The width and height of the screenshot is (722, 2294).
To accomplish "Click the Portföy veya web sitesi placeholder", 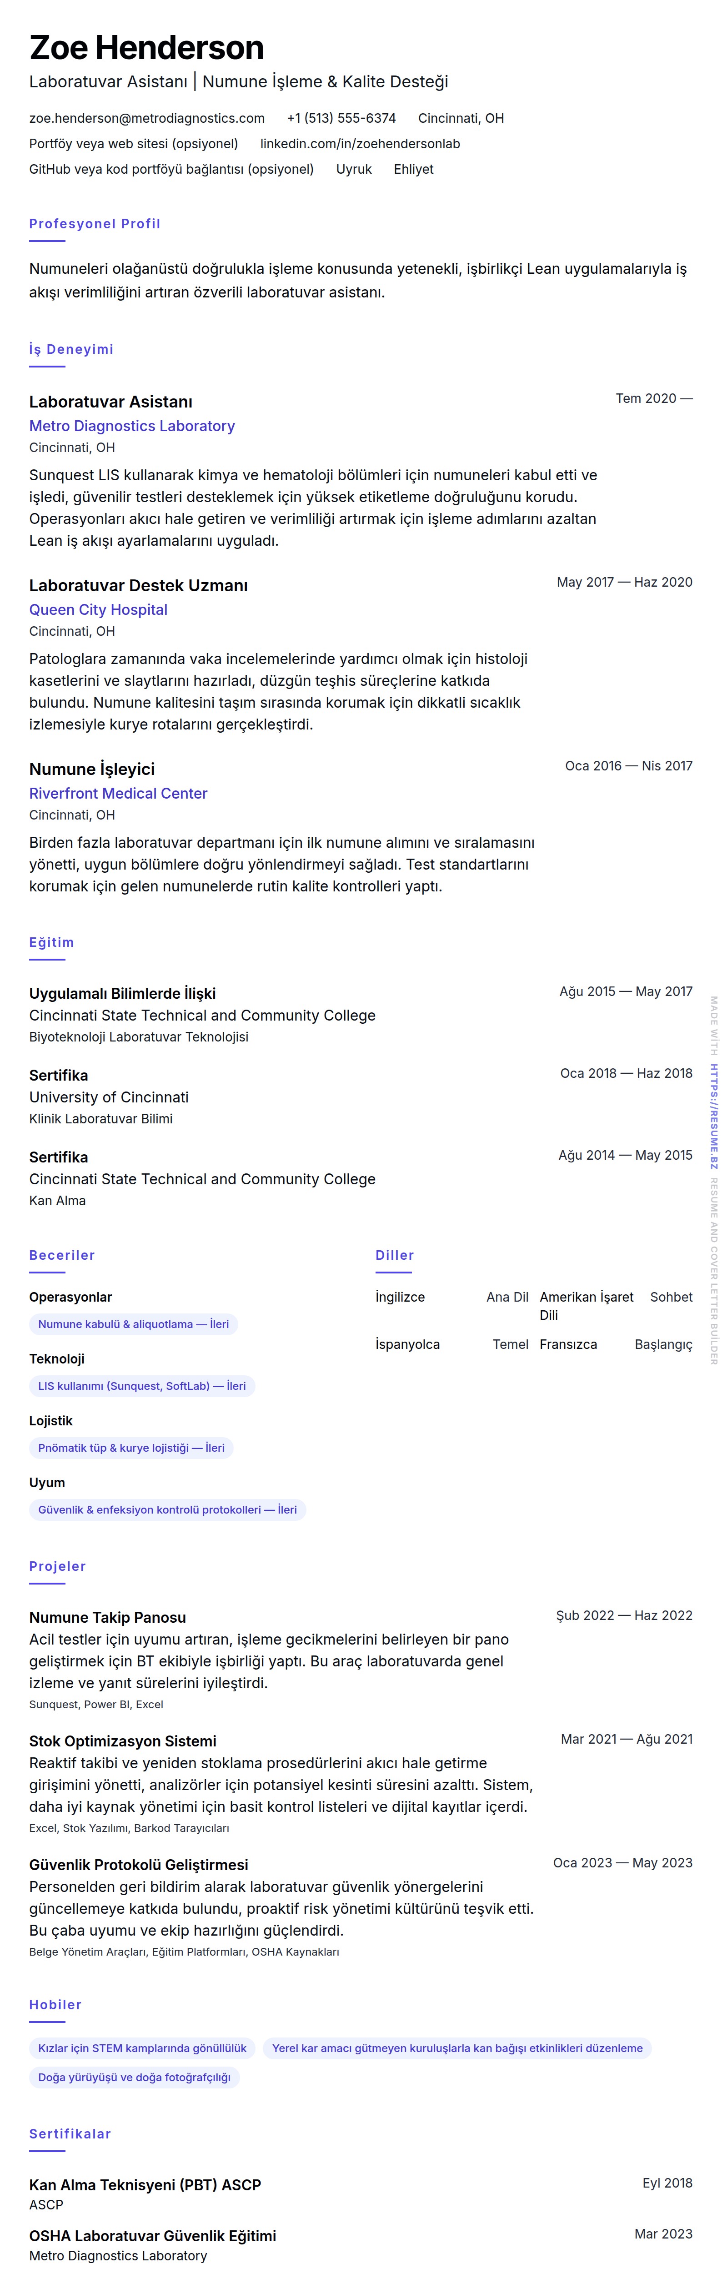I will click(x=134, y=143).
